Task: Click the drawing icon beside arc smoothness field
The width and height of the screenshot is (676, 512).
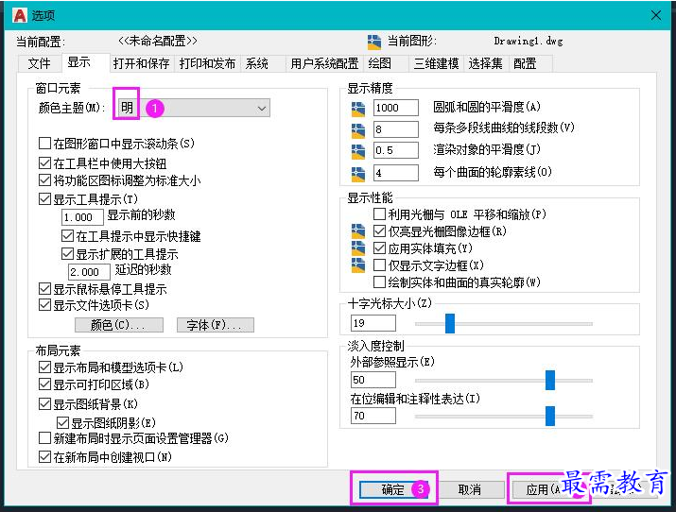Action: [357, 109]
